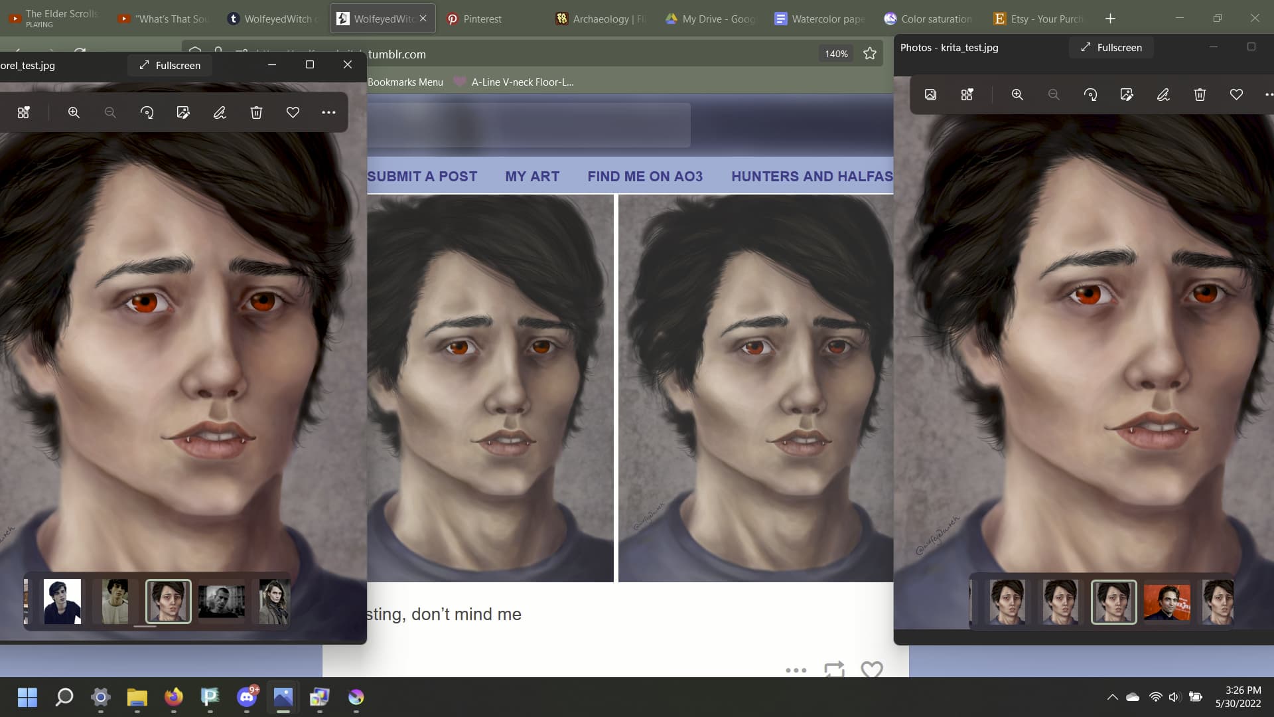Click zoom in icon in left Photos window
Image resolution: width=1274 pixels, height=717 pixels.
point(74,113)
